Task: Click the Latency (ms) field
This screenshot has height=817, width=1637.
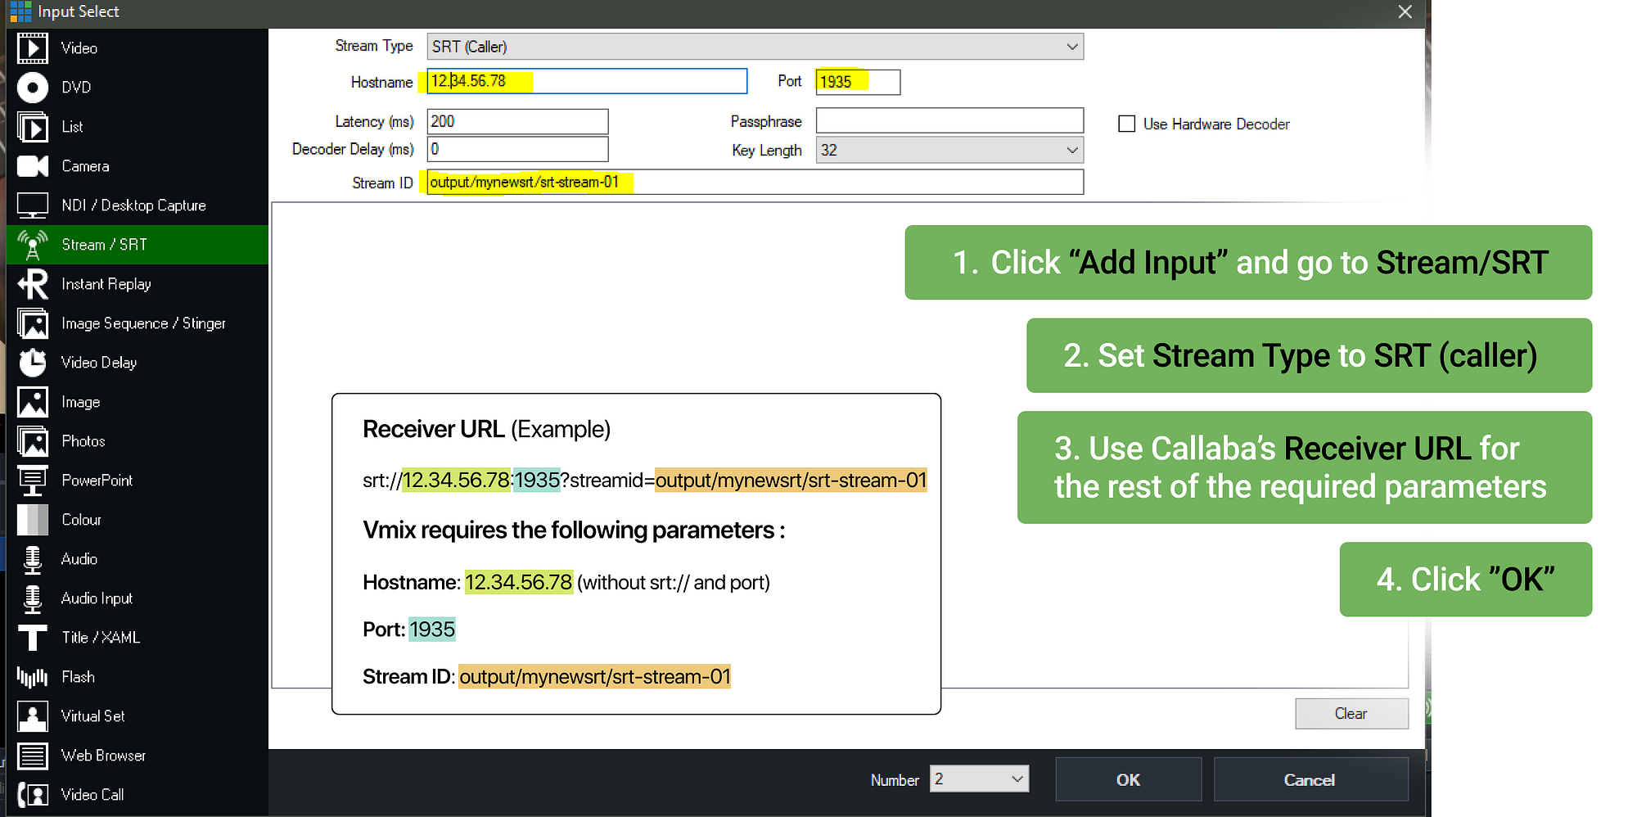Action: tap(517, 121)
